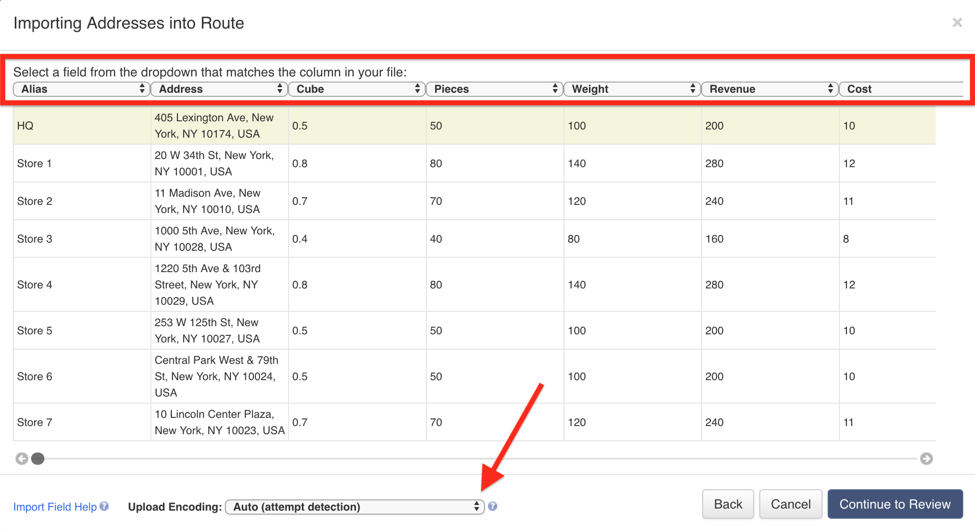Open the Upload Encoding dropdown
The width and height of the screenshot is (975, 531).
(x=354, y=507)
